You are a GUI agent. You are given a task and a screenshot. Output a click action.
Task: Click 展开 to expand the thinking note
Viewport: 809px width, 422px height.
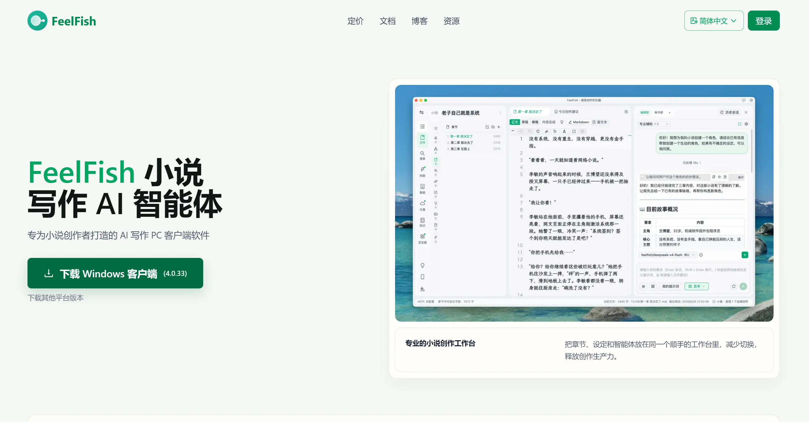click(x=741, y=177)
